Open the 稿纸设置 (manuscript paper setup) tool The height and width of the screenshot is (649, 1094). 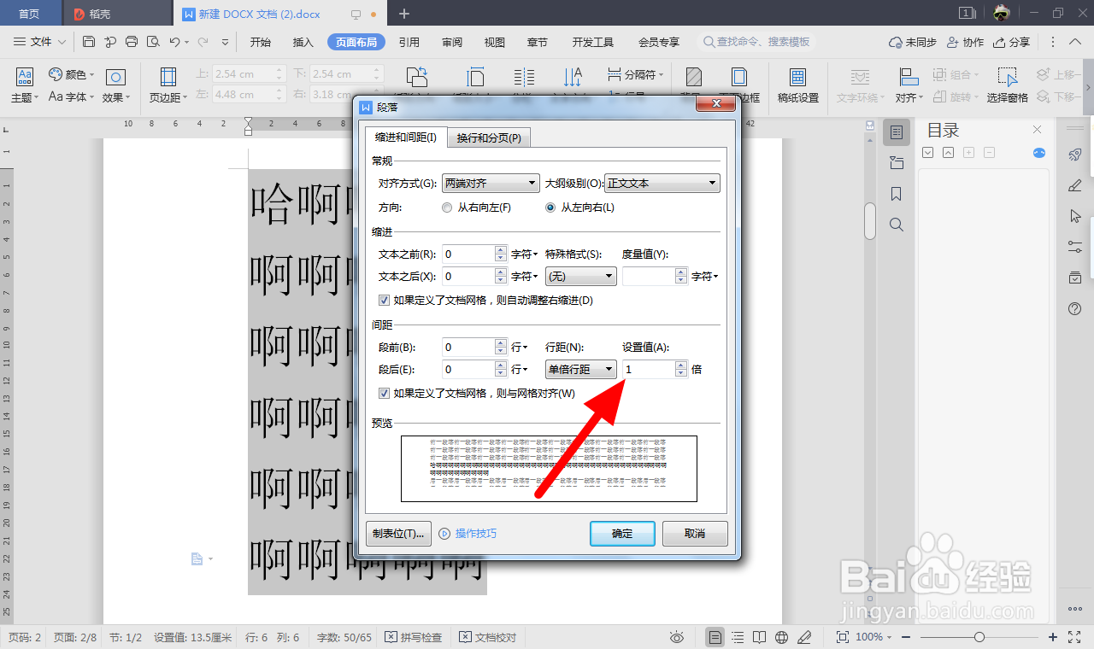point(797,85)
